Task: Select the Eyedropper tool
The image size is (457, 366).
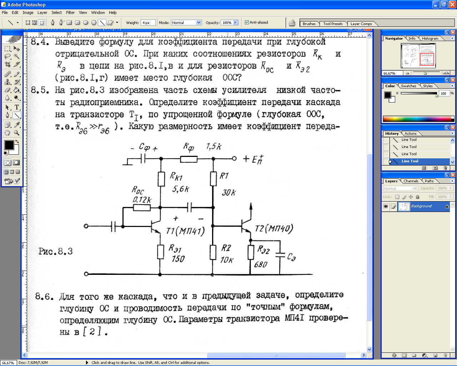Action: coord(16,125)
